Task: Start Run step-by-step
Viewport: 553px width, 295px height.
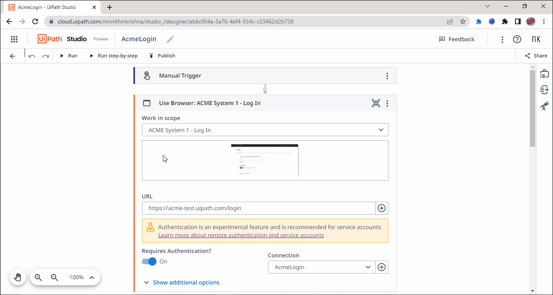Action: [x=114, y=56]
